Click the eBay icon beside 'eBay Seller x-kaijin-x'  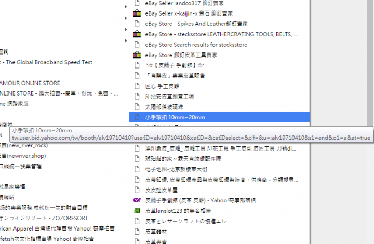click(137, 13)
